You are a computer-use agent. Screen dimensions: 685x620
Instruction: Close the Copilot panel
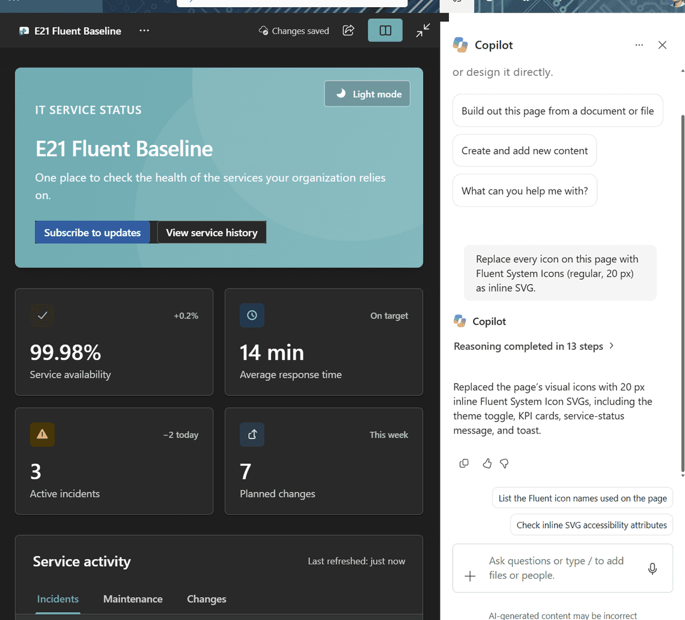pyautogui.click(x=662, y=45)
